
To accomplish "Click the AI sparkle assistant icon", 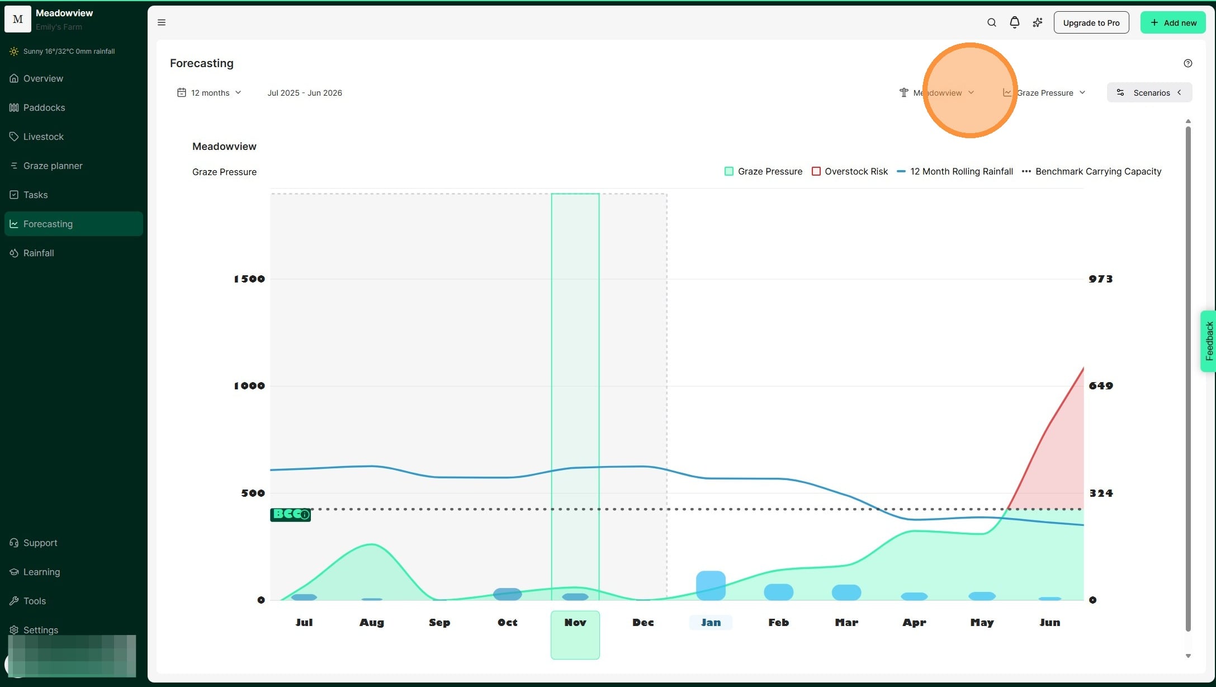I will pos(1037,22).
